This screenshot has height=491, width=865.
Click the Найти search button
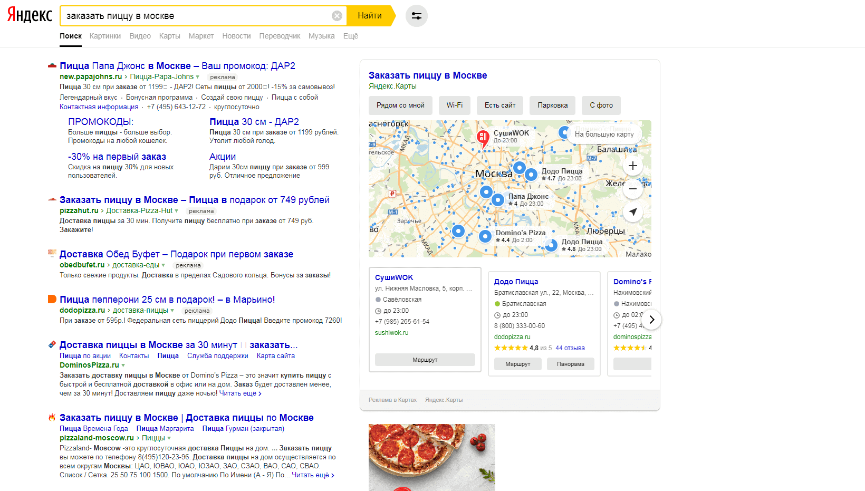[371, 16]
